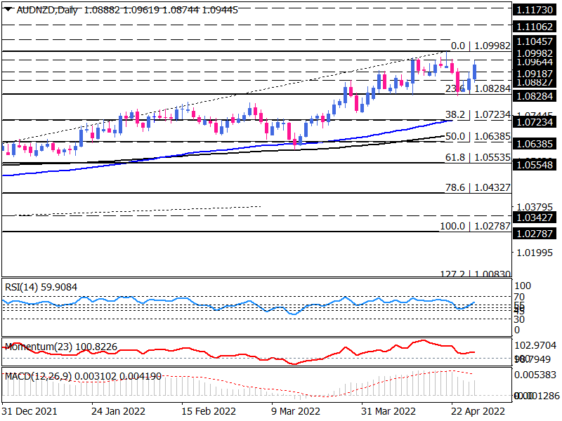
Task: Click the 1.09982 price-axis label
Action: pos(535,53)
